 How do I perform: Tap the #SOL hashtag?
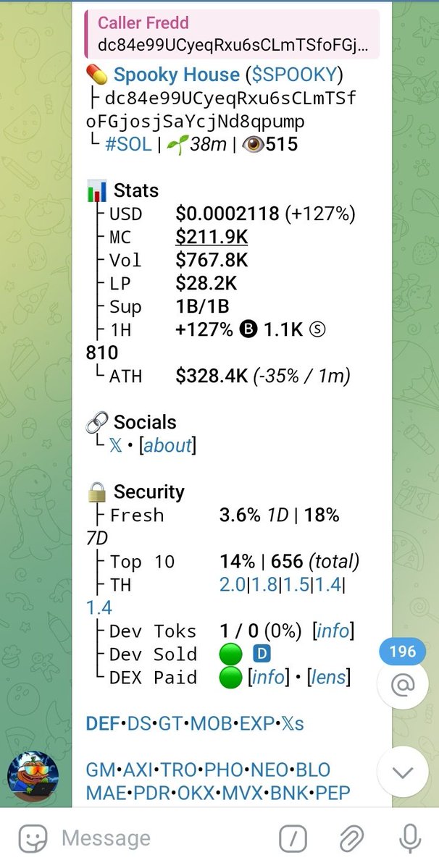coord(128,144)
